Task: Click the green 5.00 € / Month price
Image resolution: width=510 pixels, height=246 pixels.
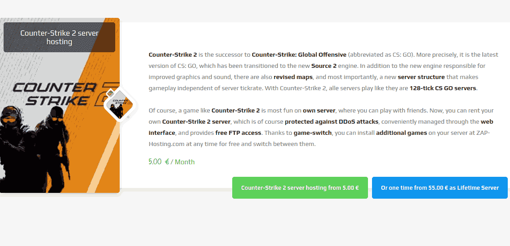Action: click(171, 162)
